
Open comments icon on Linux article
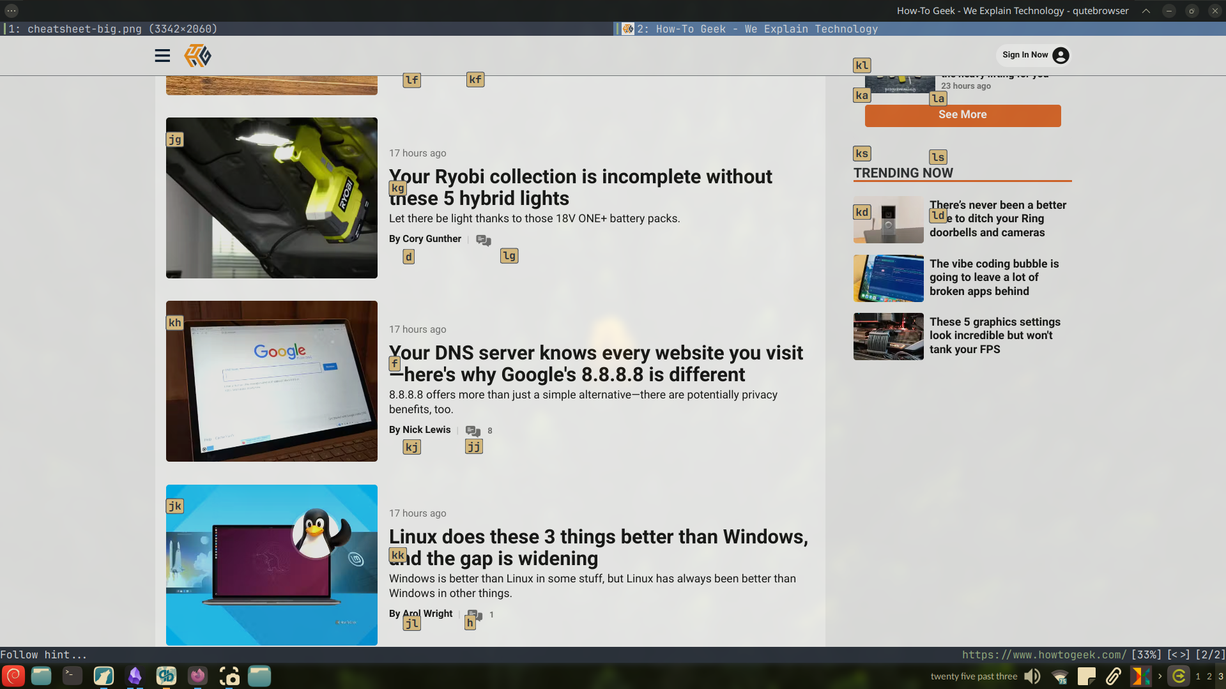[475, 615]
